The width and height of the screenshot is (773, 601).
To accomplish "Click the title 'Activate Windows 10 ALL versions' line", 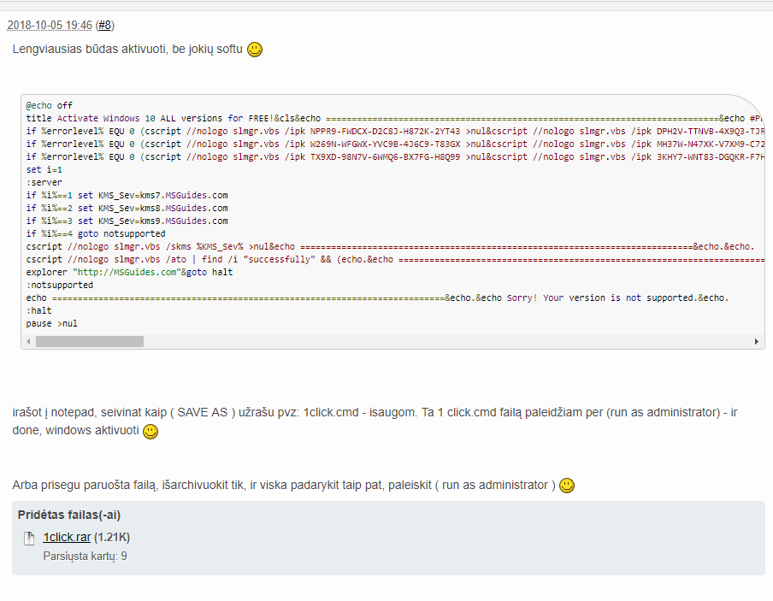I will (x=394, y=118).
